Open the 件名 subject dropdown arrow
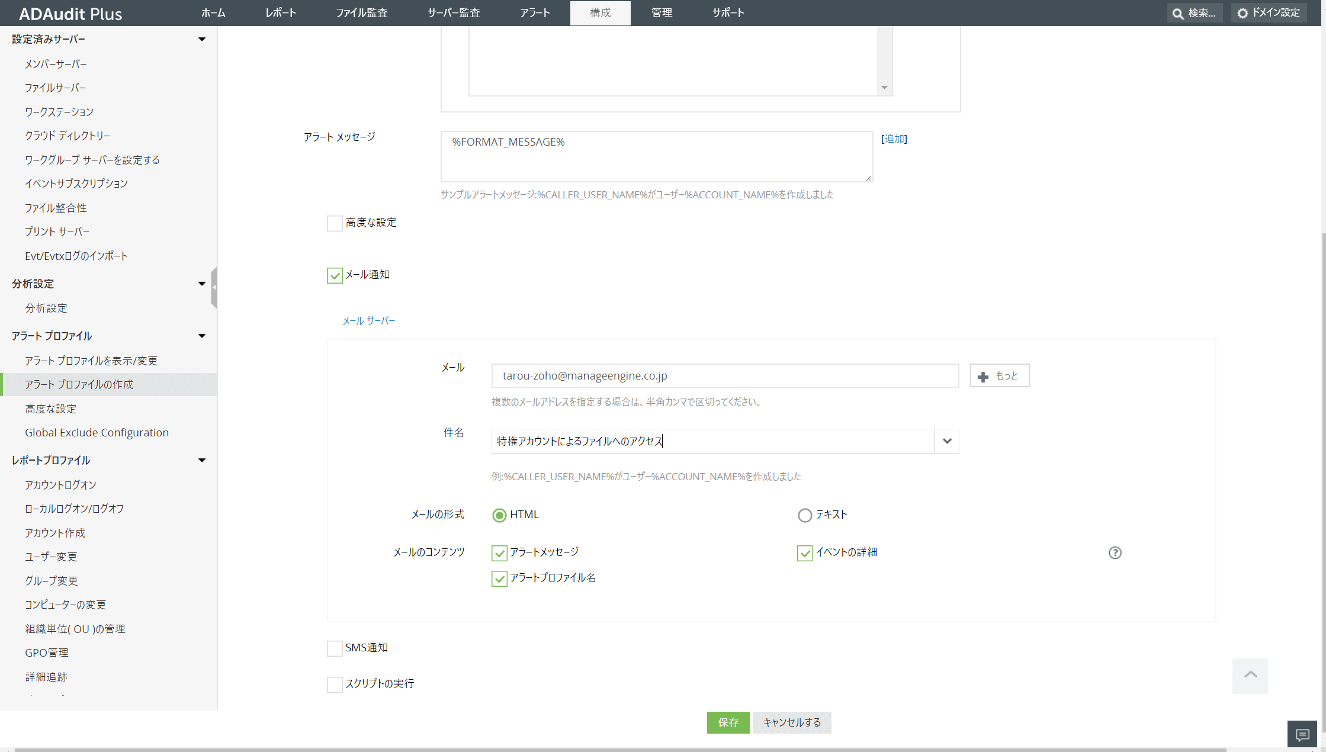The height and width of the screenshot is (752, 1326). tap(946, 441)
